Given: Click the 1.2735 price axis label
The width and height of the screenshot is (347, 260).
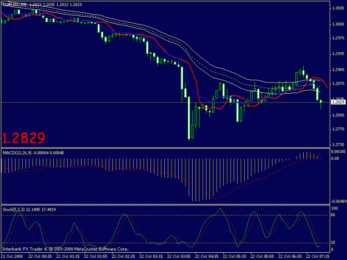Looking at the screenshot, I should tap(338, 145).
